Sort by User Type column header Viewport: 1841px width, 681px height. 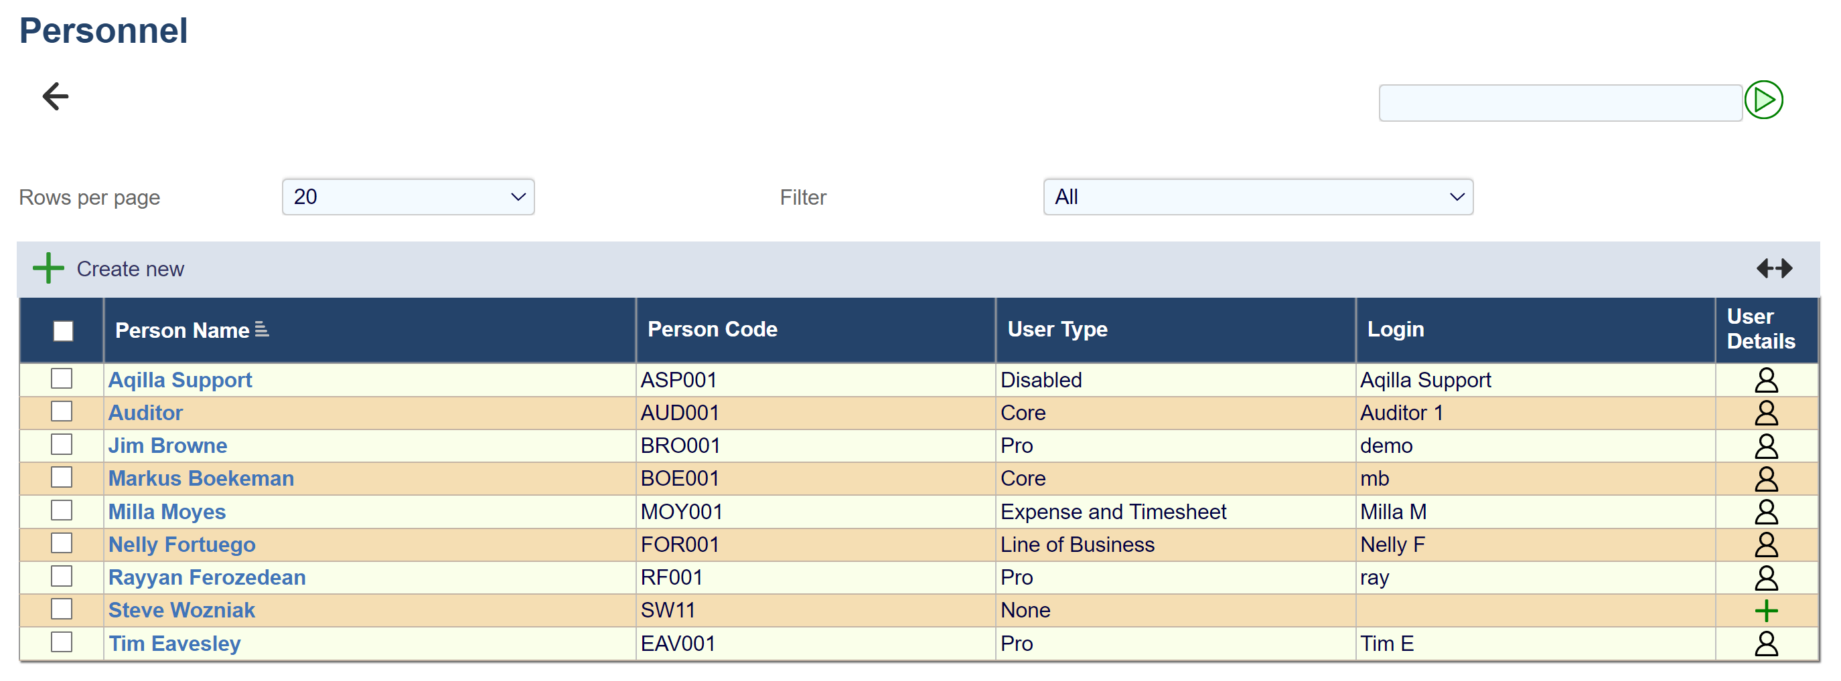click(1057, 329)
